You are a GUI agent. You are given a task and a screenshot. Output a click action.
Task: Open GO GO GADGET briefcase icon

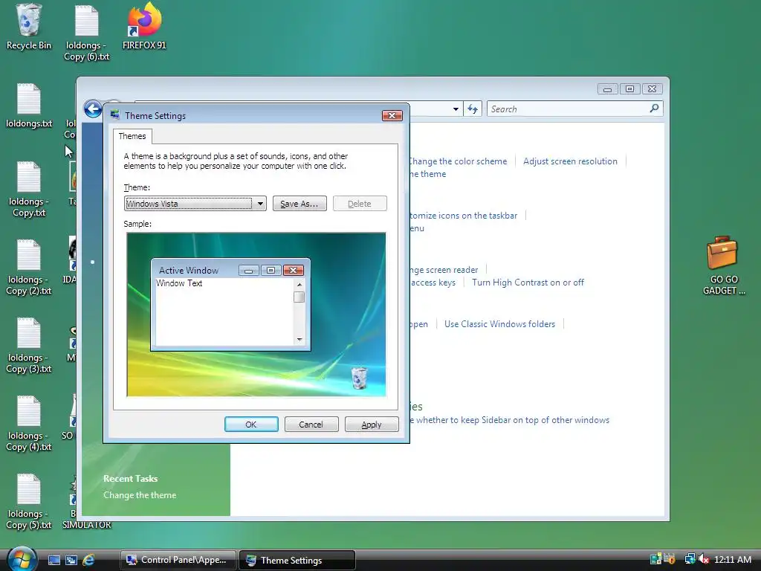pyautogui.click(x=723, y=265)
